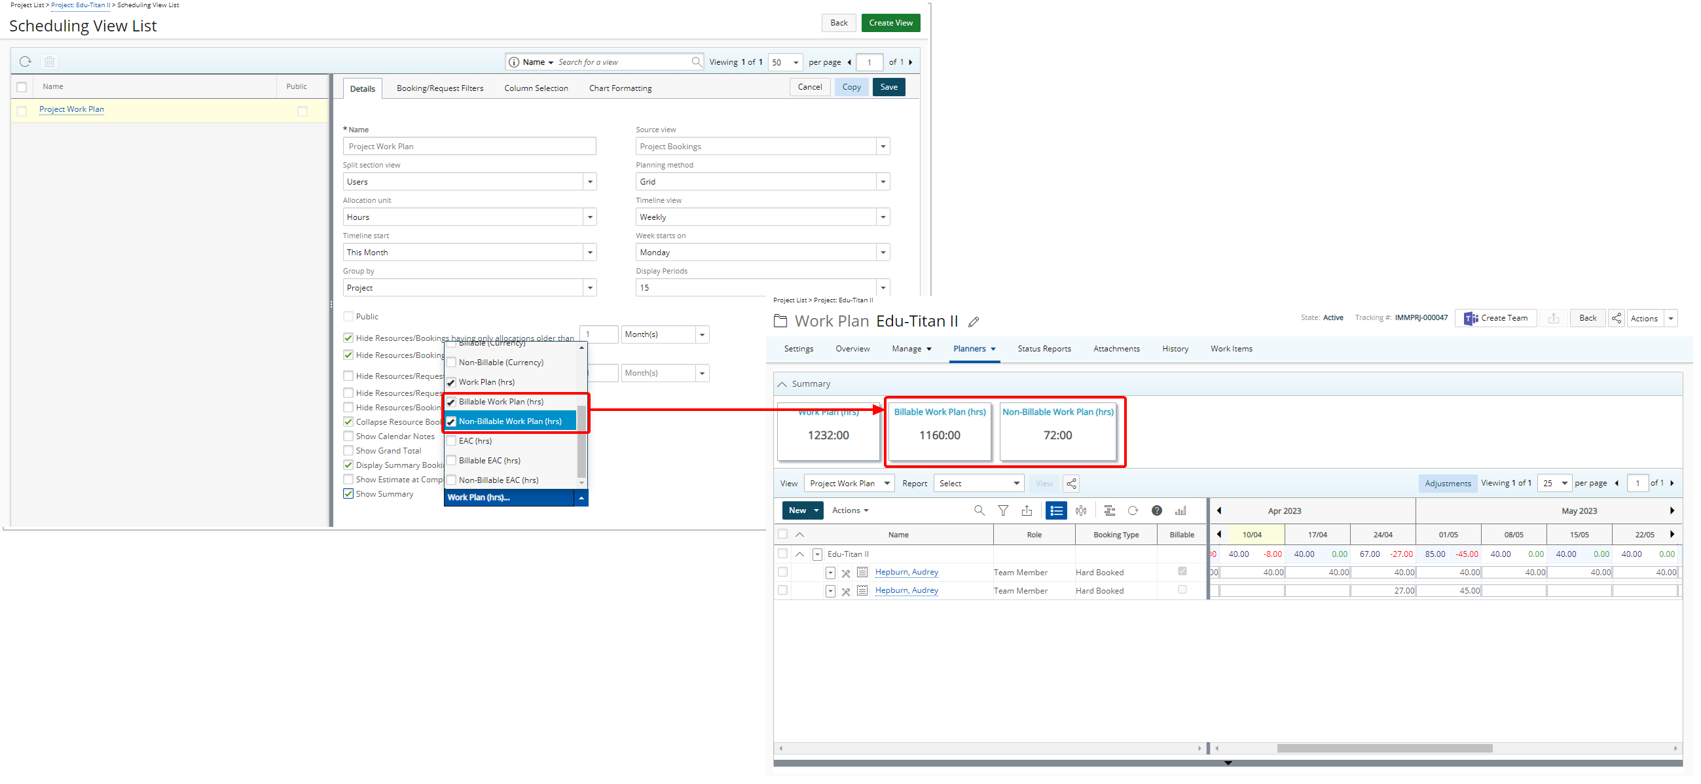Viewport: 1701px width, 784px height.
Task: Go to previous month with arrow left of Apr 2023
Action: click(x=1219, y=510)
